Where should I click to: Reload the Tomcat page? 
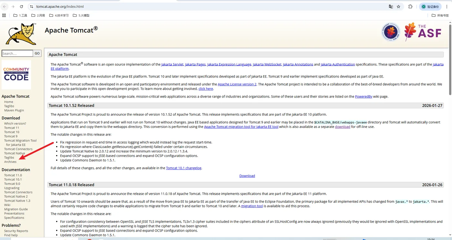[21, 6]
